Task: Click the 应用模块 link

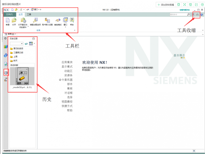Action: click(x=67, y=62)
